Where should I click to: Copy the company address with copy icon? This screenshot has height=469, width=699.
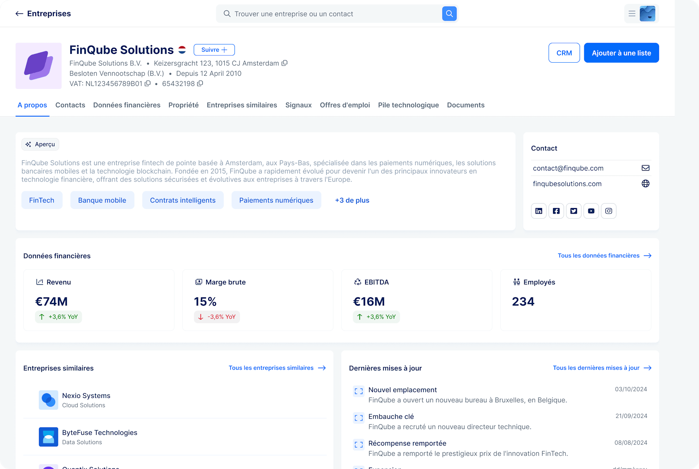(285, 63)
